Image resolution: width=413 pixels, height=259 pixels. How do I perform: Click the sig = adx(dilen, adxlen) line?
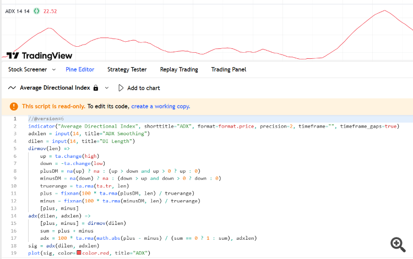[64, 246]
